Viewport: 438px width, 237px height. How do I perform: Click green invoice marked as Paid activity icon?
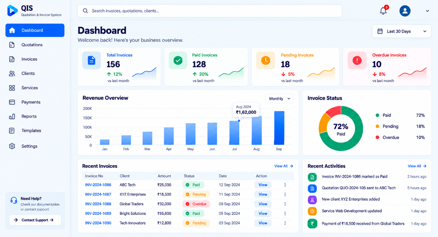click(312, 177)
